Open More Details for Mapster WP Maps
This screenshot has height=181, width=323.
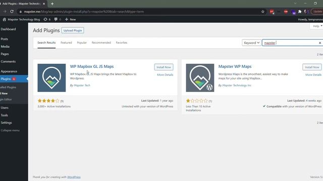(x=313, y=75)
